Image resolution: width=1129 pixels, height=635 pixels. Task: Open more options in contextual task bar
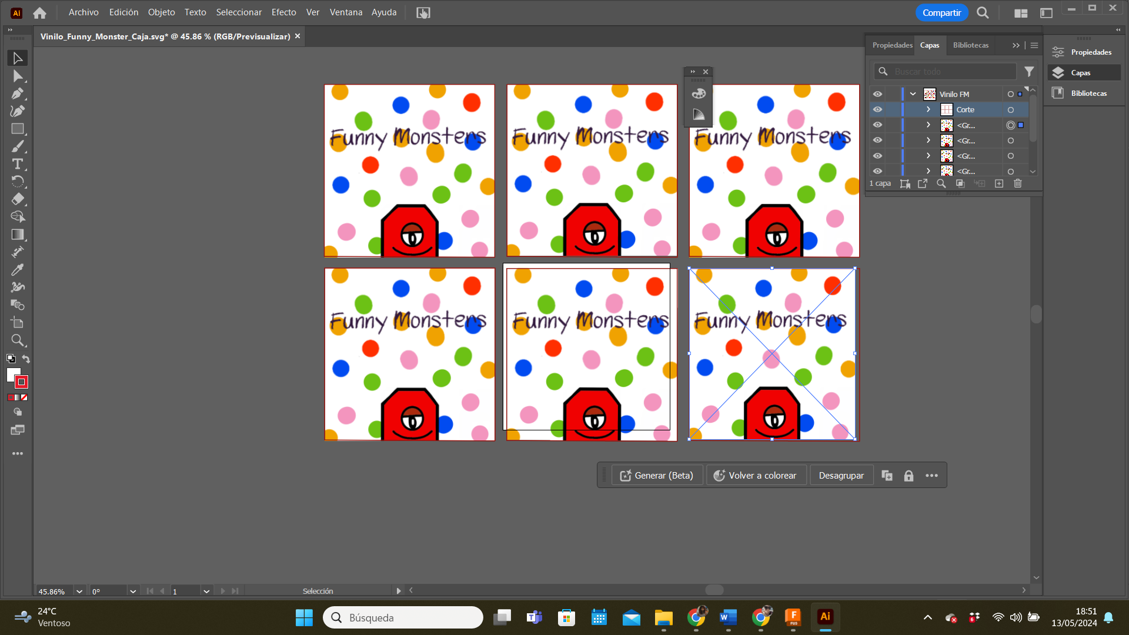click(931, 476)
